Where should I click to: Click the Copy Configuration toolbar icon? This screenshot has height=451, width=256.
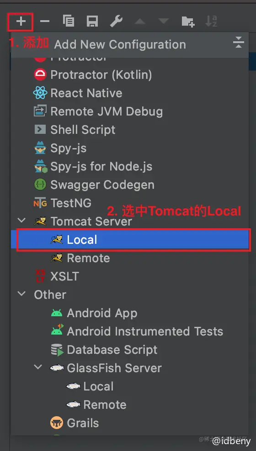pyautogui.click(x=68, y=22)
